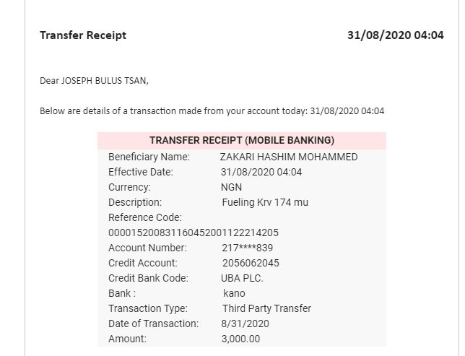Click the NGN currency value

click(231, 187)
